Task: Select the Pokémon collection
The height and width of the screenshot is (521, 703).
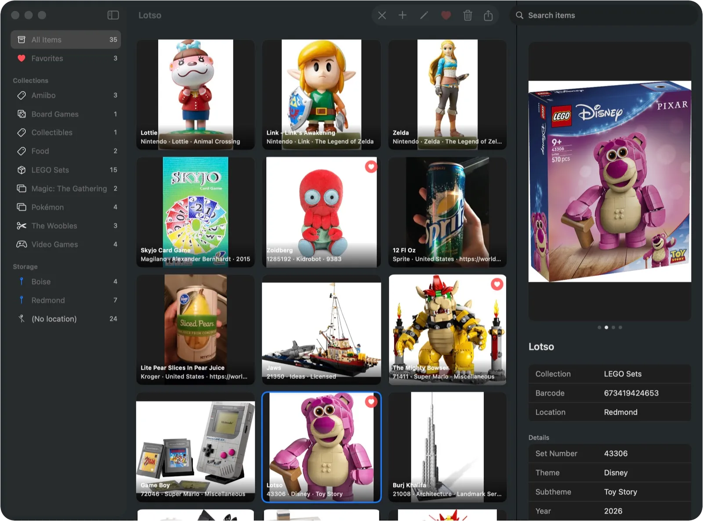Action: coord(66,207)
